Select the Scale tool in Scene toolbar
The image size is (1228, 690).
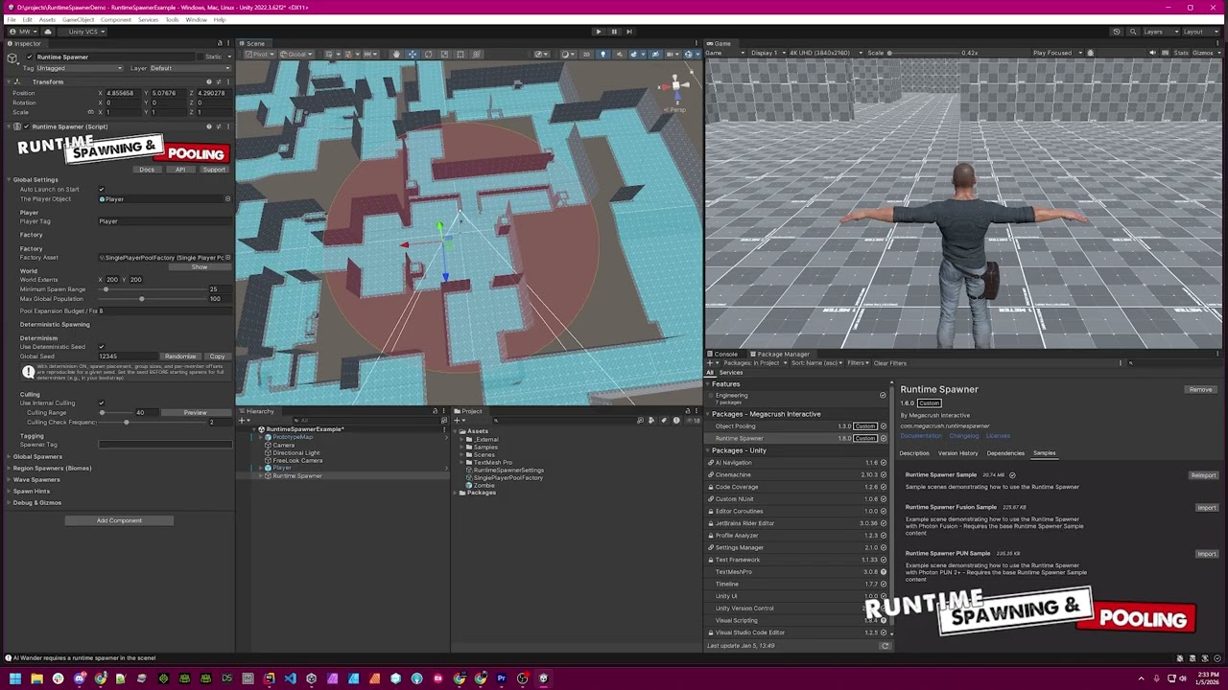click(444, 54)
